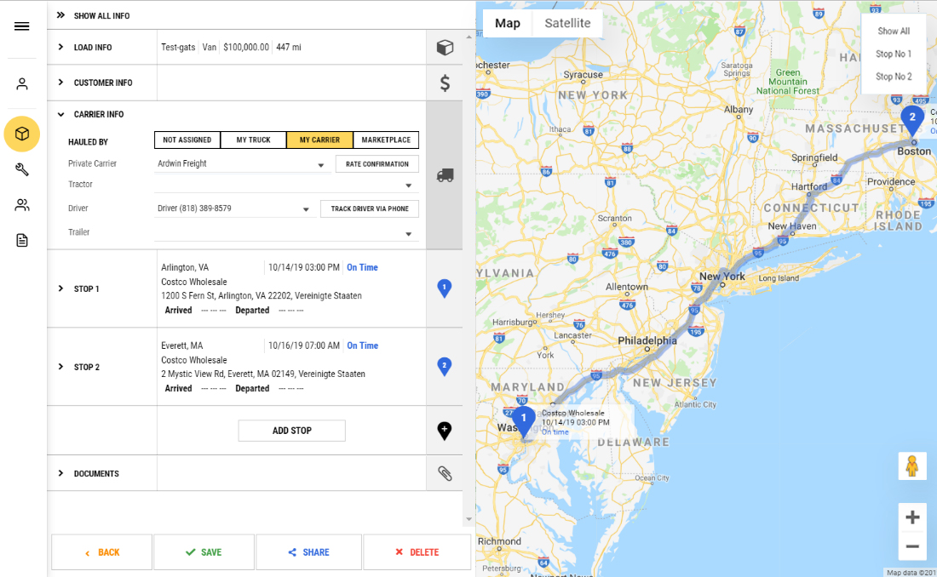This screenshot has height=577, width=937.
Task: Zoom in on the map
Action: [x=912, y=517]
